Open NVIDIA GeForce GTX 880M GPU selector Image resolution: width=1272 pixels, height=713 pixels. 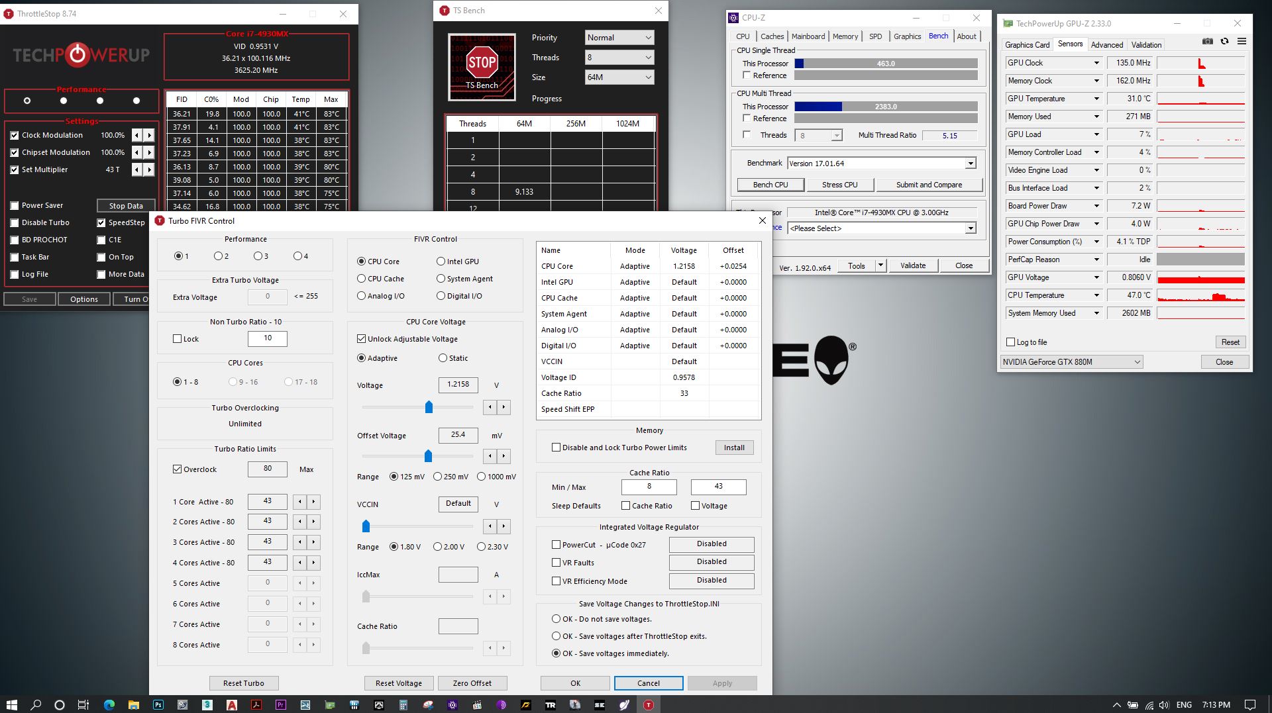pos(1071,362)
